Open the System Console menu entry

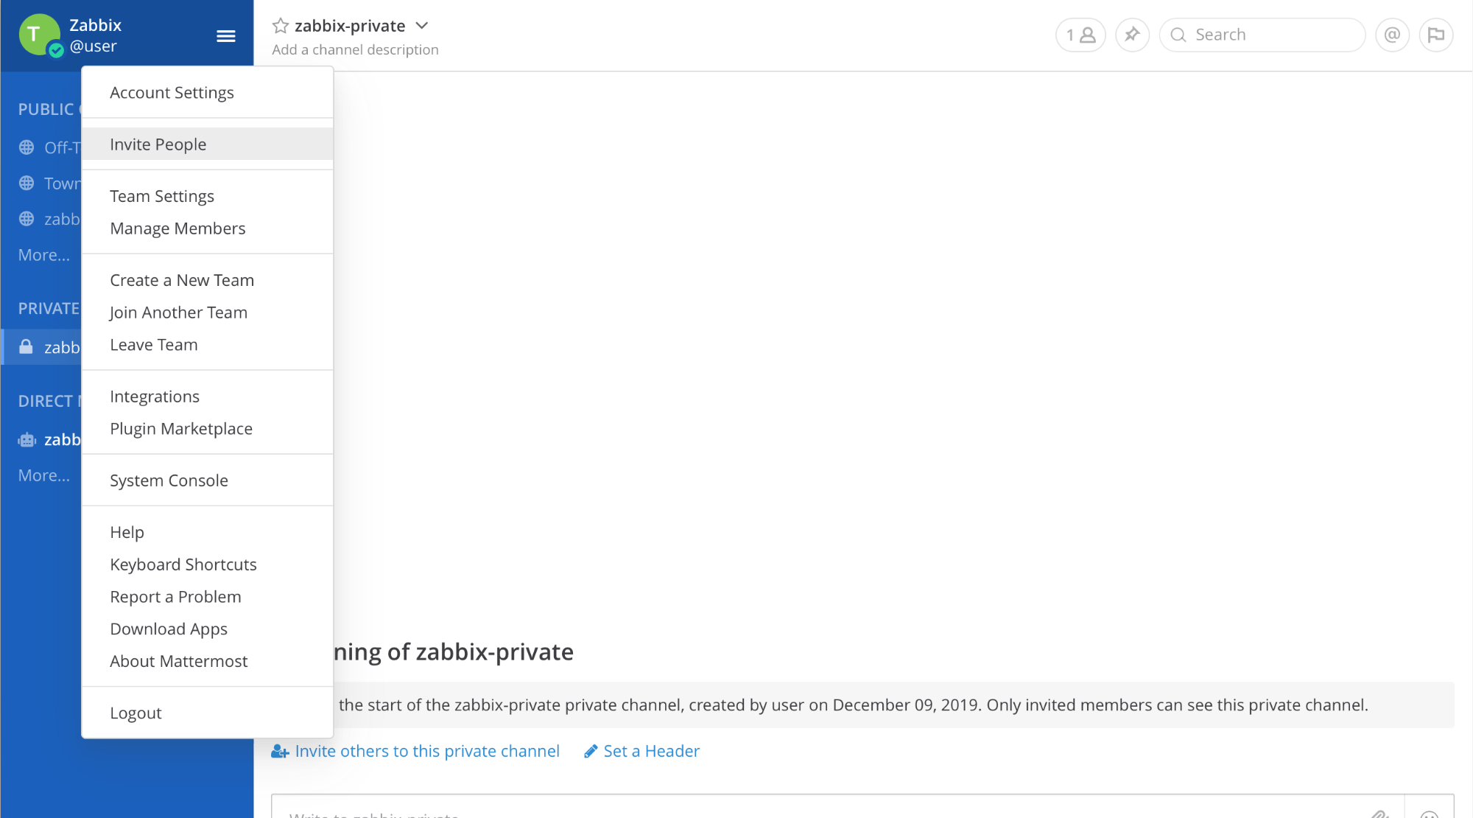169,480
